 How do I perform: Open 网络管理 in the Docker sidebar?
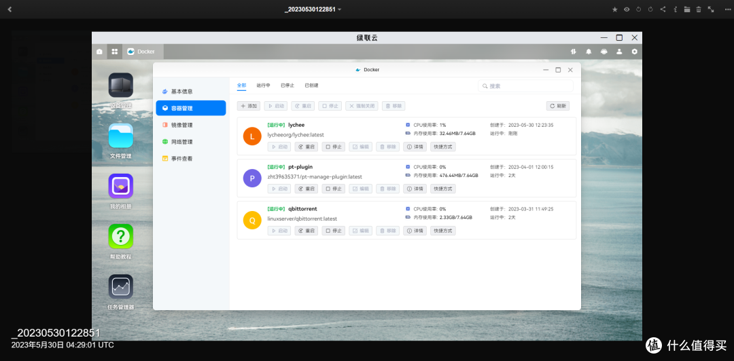tap(191, 142)
